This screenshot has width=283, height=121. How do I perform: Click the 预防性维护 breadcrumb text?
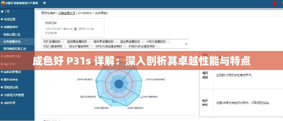(48, 13)
